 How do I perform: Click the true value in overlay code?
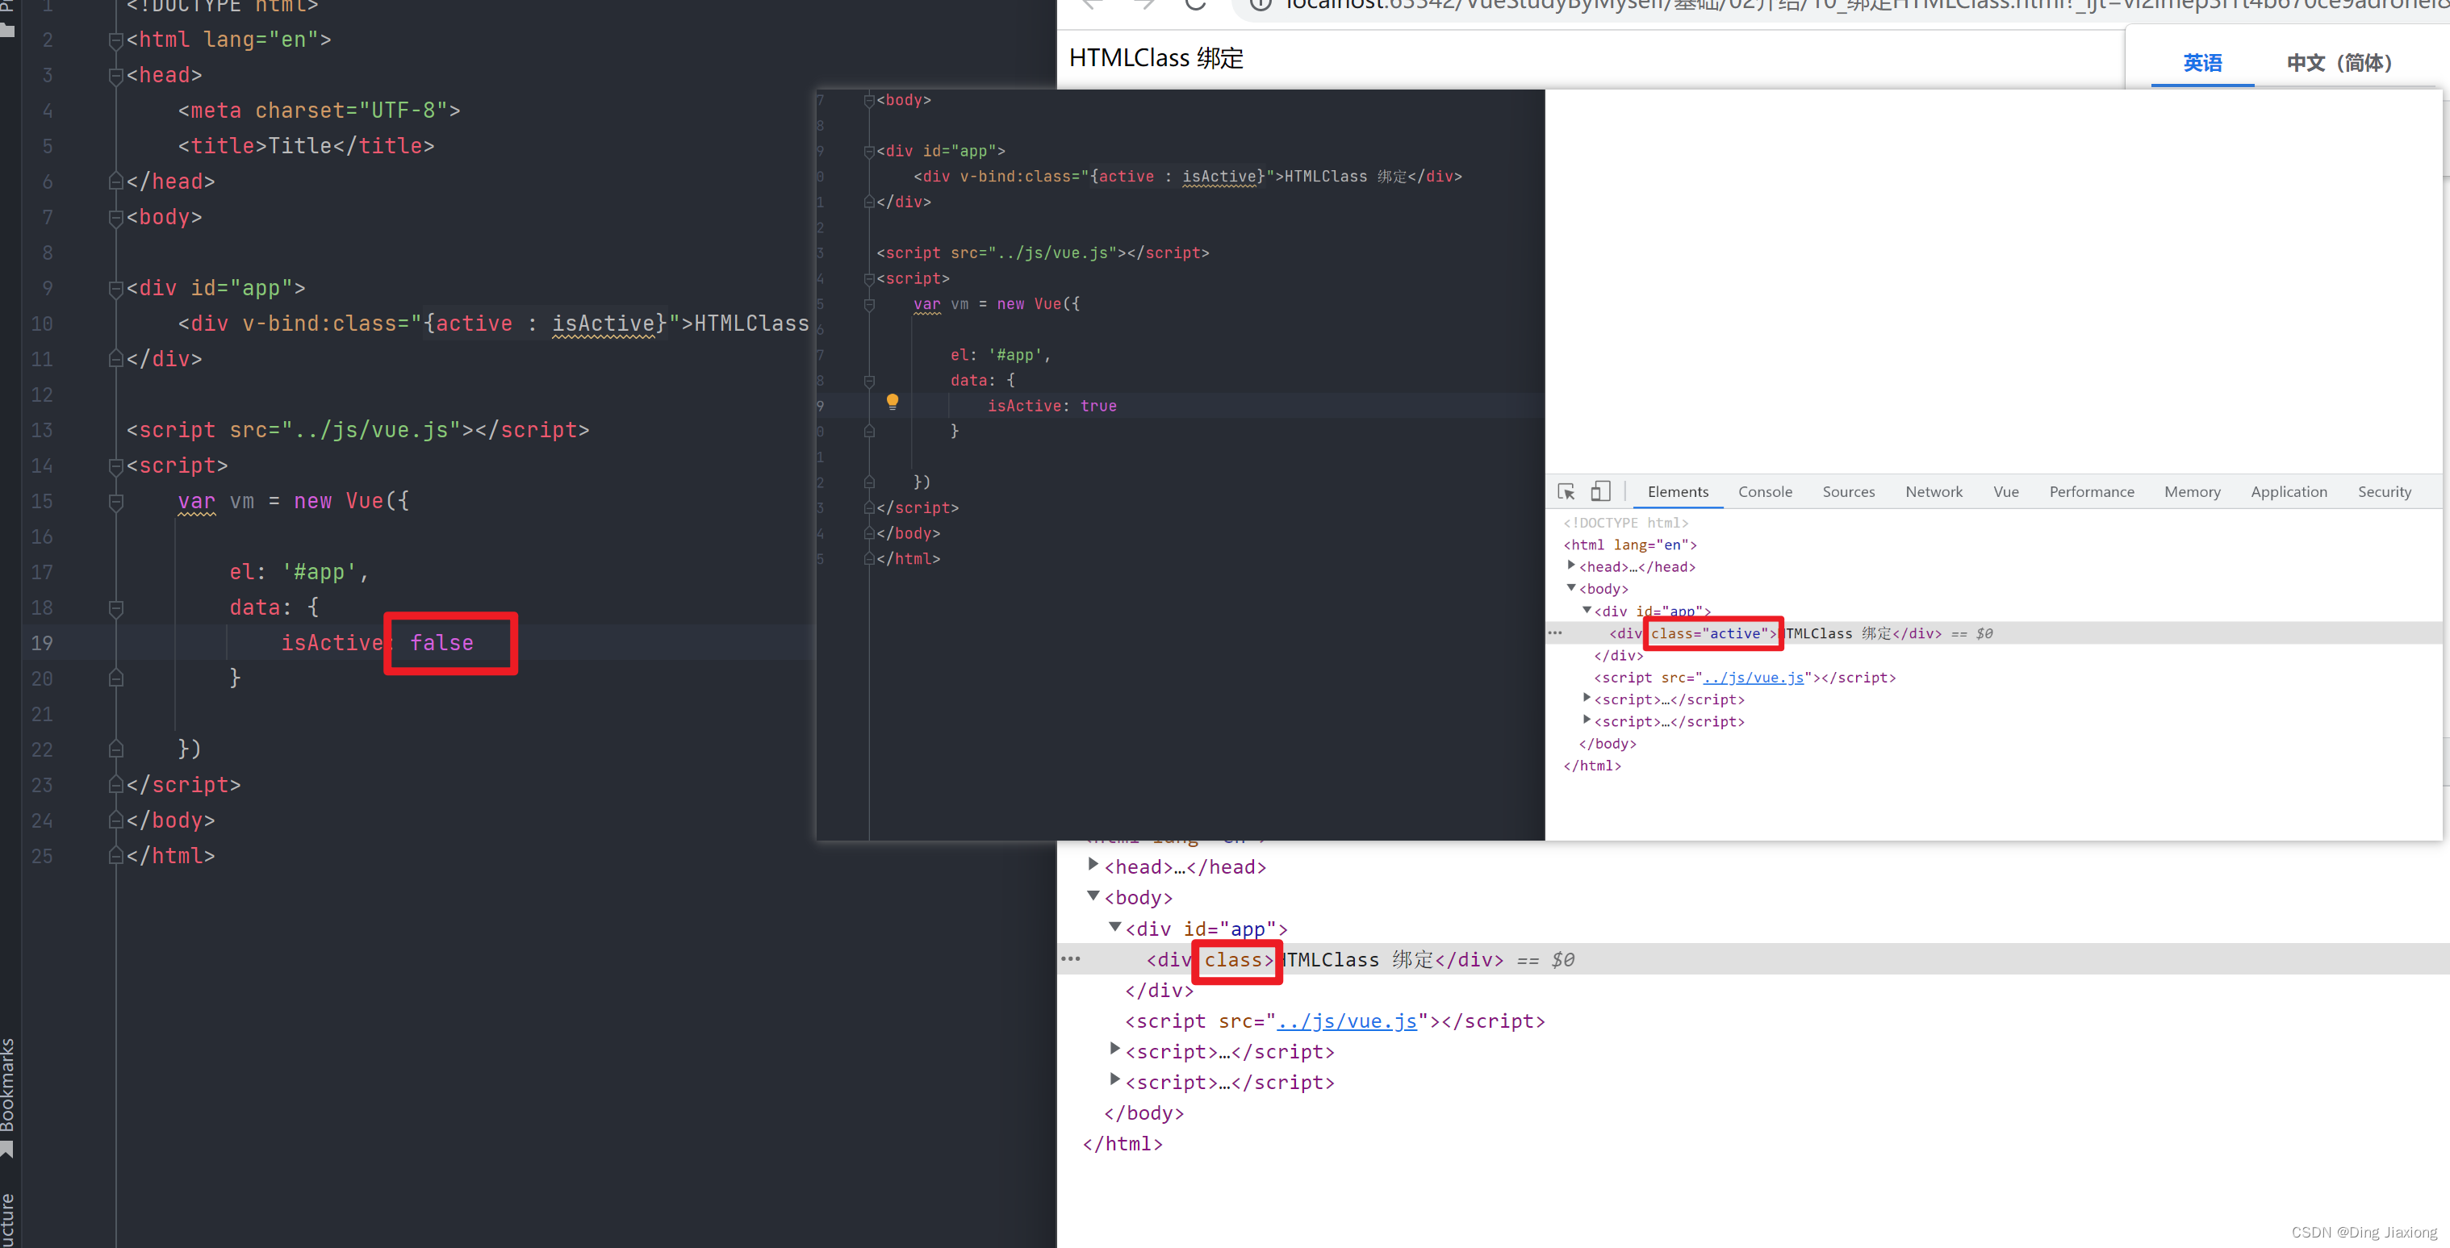[x=1098, y=406]
